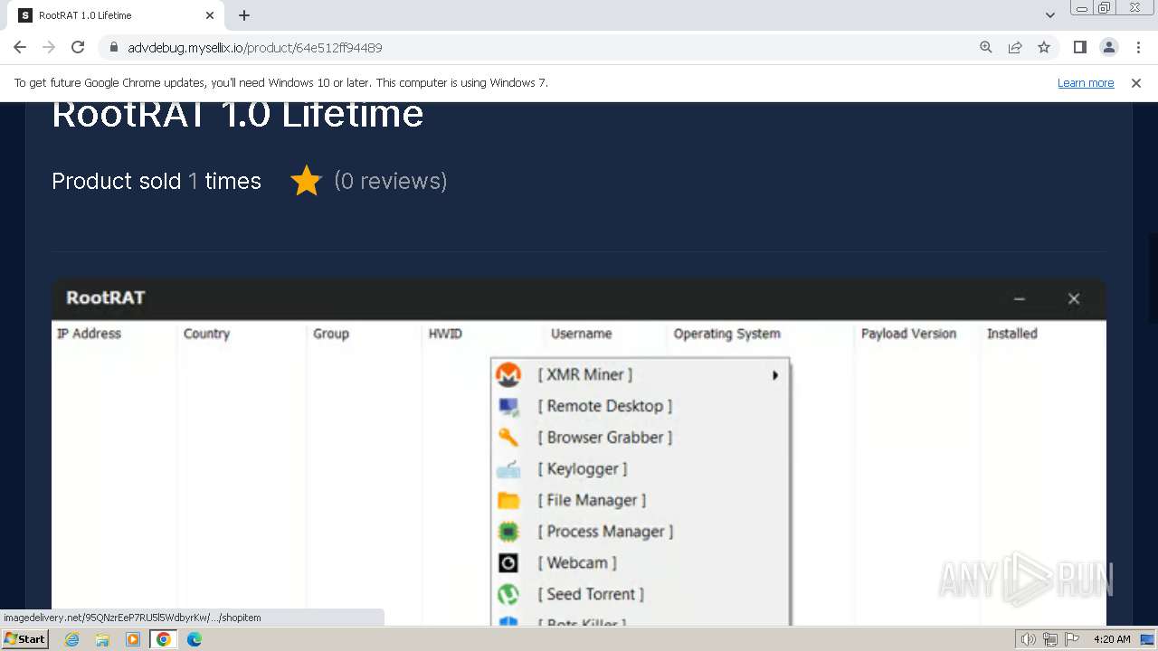Image resolution: width=1158 pixels, height=651 pixels.
Task: Open Microsoft Edge from the taskbar
Action: coord(195,639)
